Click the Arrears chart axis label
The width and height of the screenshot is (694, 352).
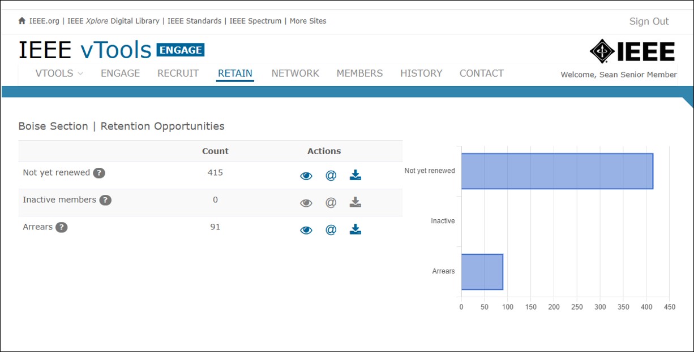(x=443, y=271)
